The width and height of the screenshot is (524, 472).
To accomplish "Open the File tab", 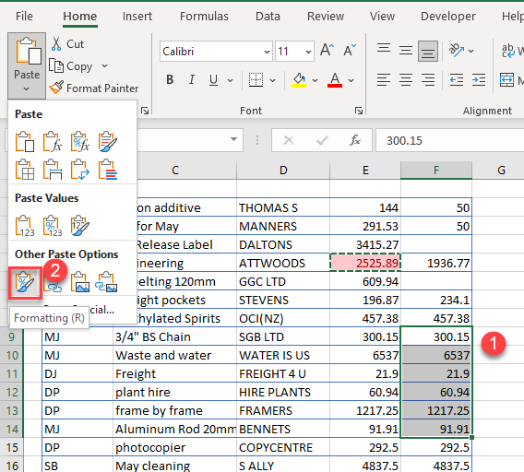I will point(24,16).
